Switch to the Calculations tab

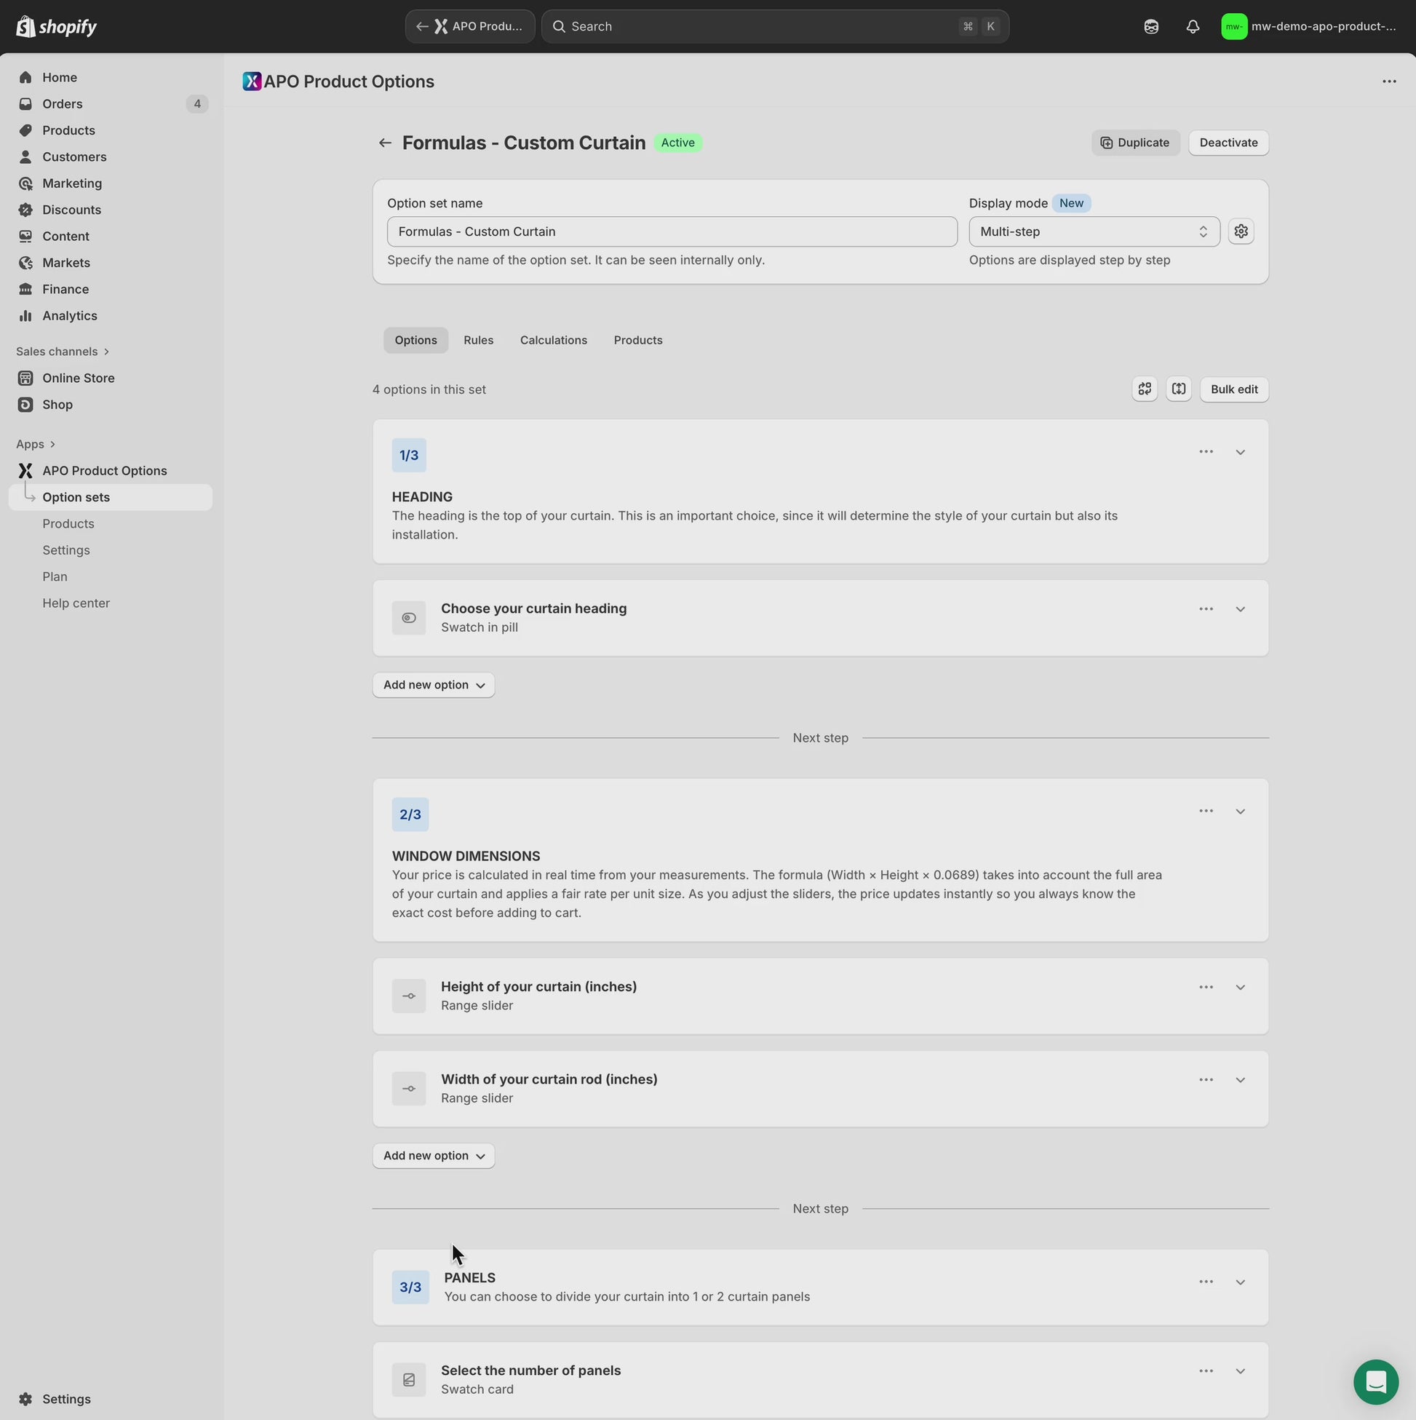click(x=552, y=341)
